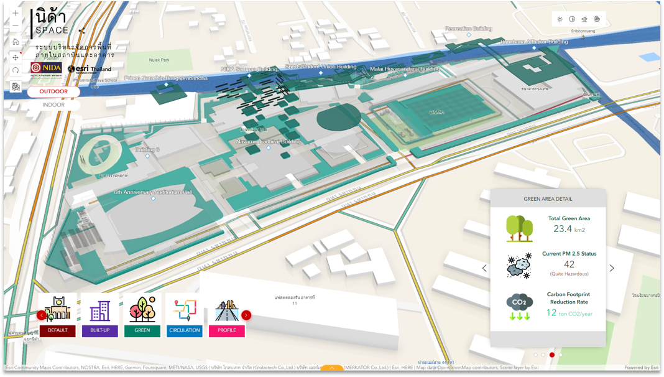Screen dimensions: 664x377
Task: Select the Navamin Building map marker
Action: click(x=268, y=148)
